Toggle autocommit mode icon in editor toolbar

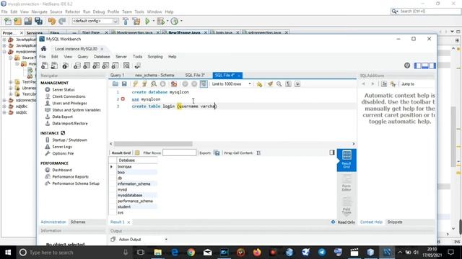coord(204,84)
